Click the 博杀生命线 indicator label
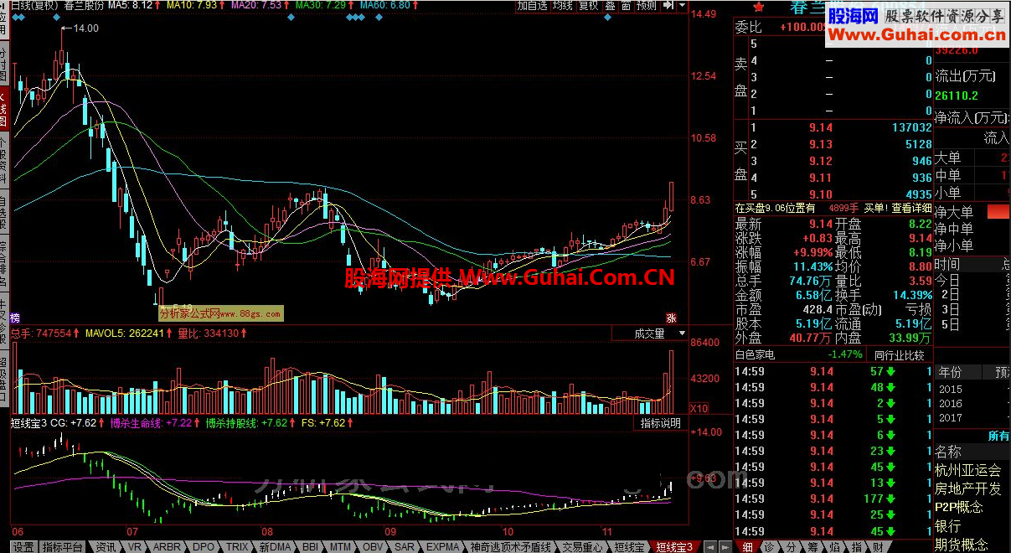This screenshot has width=1011, height=553. click(x=136, y=423)
